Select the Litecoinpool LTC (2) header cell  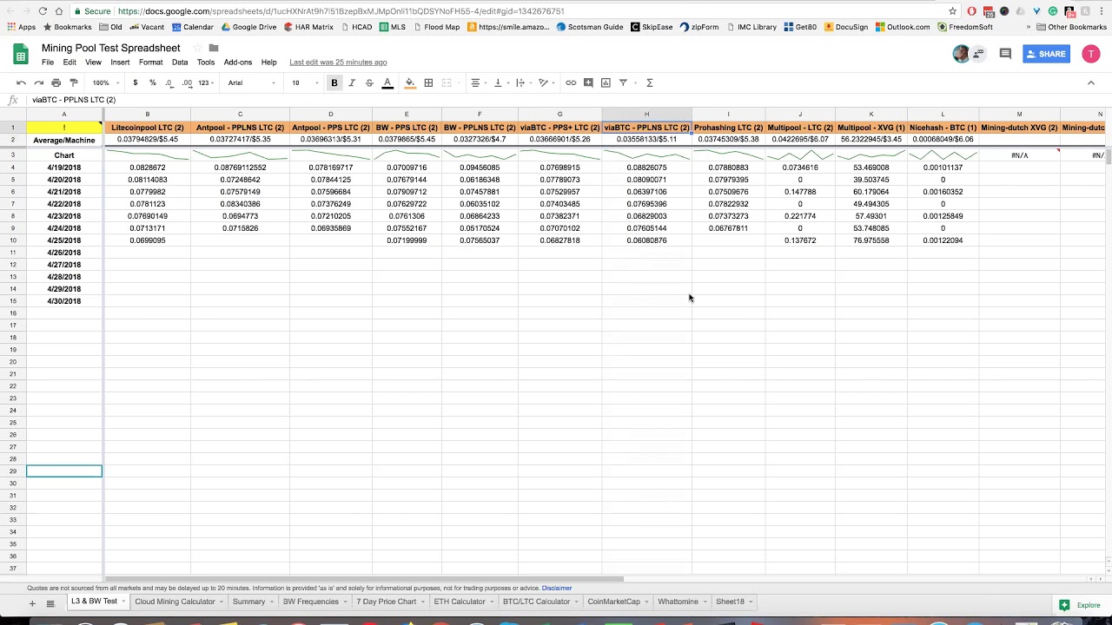click(148, 128)
